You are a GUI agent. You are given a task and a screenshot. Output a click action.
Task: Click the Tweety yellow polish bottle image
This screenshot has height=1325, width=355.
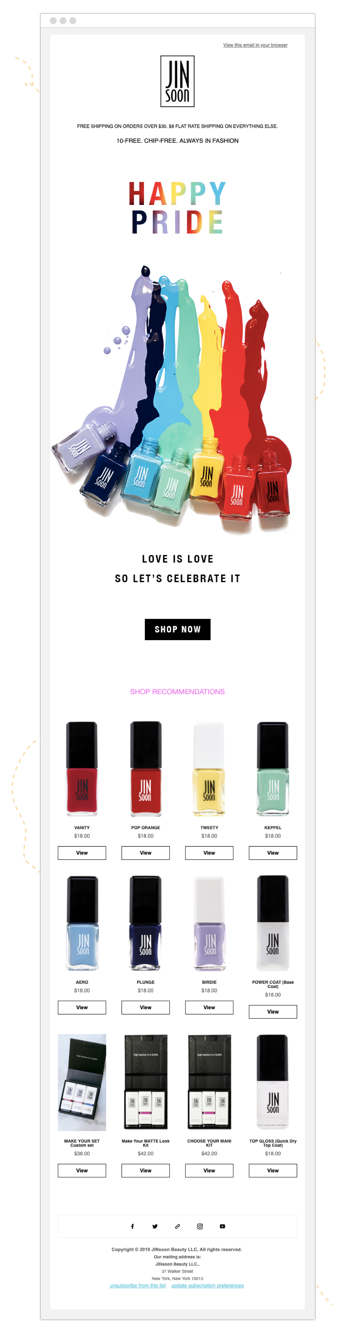[209, 769]
